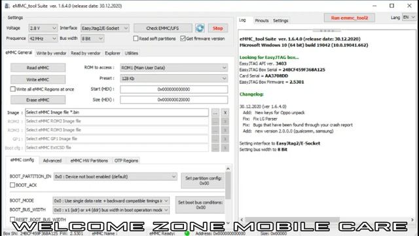The height and width of the screenshot is (236, 419).
Task: Click the Read eMMC button
Action: (x=38, y=68)
